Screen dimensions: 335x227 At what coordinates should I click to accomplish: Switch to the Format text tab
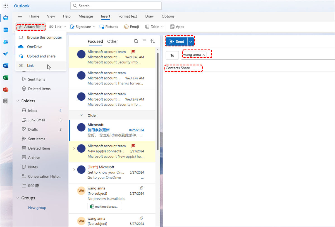pos(128,16)
